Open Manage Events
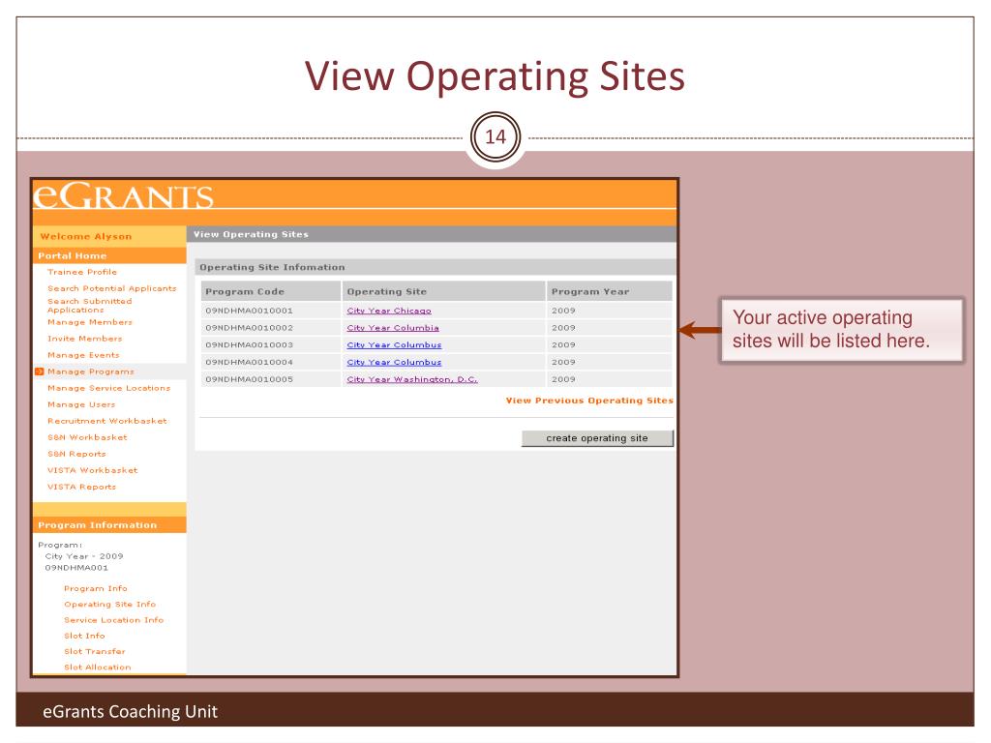This screenshot has width=991, height=743. pos(83,355)
